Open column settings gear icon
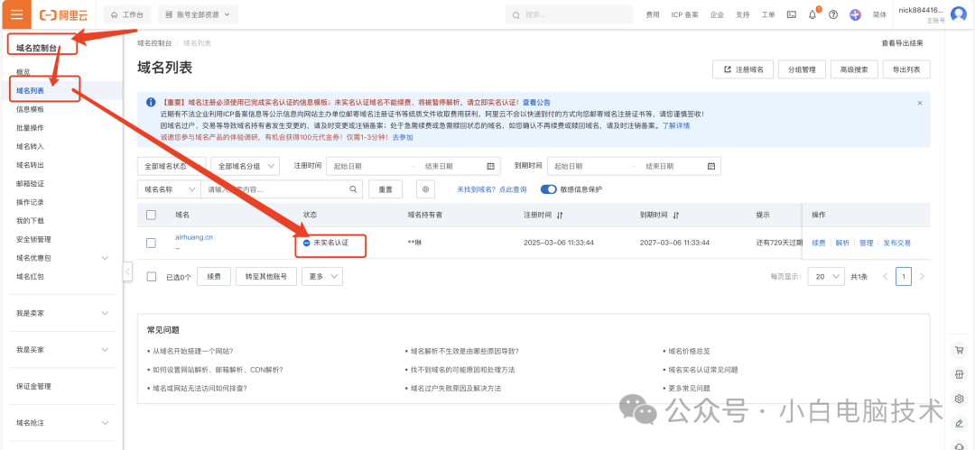 425,189
